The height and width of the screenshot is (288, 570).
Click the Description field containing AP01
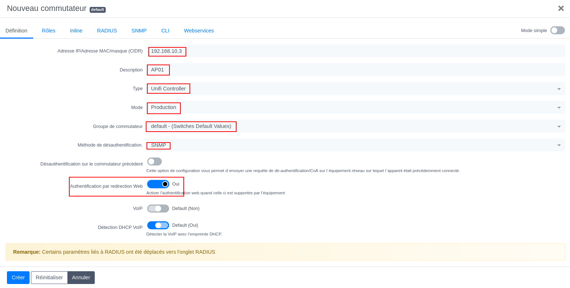pos(356,70)
